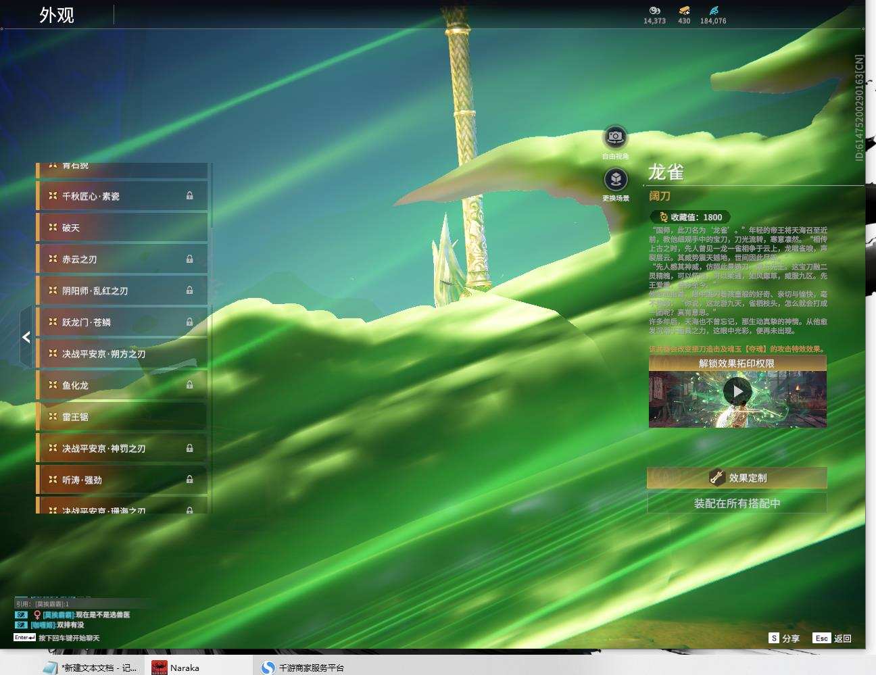This screenshot has width=876, height=675.
Task: Click the gold coin icon above 14,373
Action: (654, 11)
